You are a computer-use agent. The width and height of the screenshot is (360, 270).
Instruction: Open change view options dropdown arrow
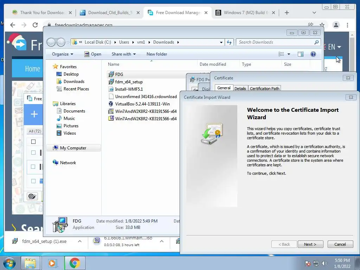289,54
